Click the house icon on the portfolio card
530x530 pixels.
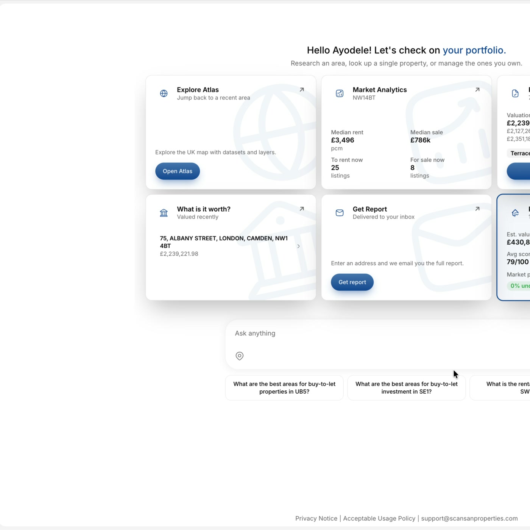pos(515,213)
